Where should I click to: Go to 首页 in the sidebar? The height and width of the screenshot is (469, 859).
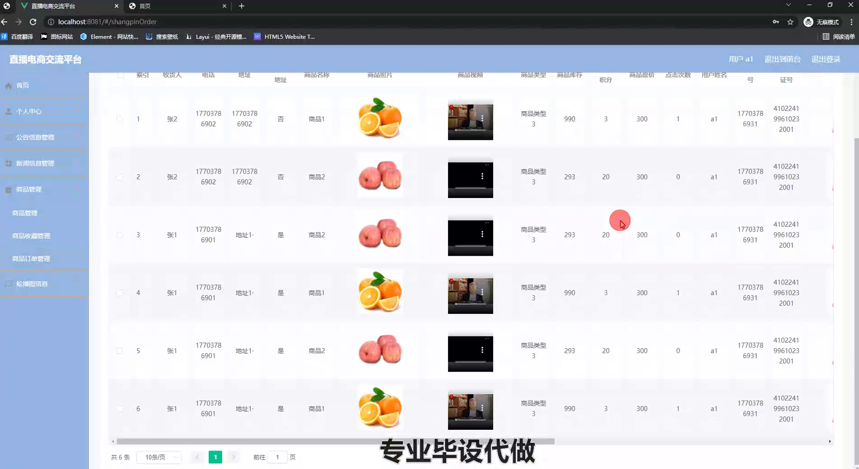(44, 85)
